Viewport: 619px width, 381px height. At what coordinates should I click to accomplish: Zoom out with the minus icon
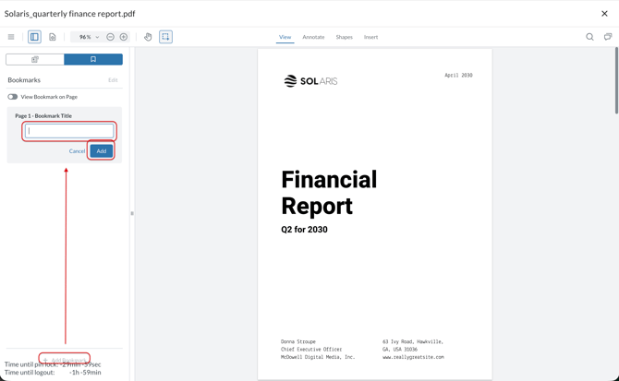point(111,37)
